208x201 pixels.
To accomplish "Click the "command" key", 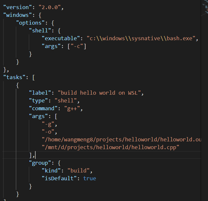I will pyautogui.click(x=43, y=109).
